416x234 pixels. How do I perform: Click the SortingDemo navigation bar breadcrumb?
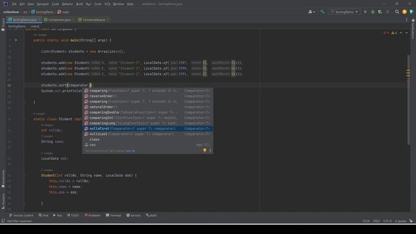pyautogui.click(x=42, y=12)
